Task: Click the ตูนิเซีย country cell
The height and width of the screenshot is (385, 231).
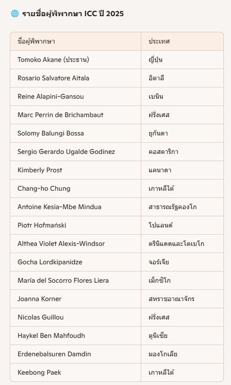Action: pyautogui.click(x=182, y=336)
